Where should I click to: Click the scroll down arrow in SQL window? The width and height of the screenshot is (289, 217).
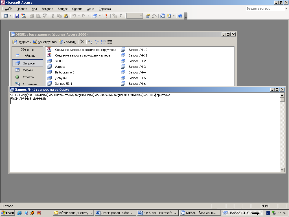pyautogui.click(x=282, y=170)
